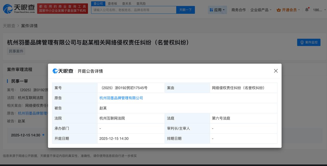The width and height of the screenshot is (327, 166).
Task: Expand the phone number account dropdown
Action: coord(319,10)
